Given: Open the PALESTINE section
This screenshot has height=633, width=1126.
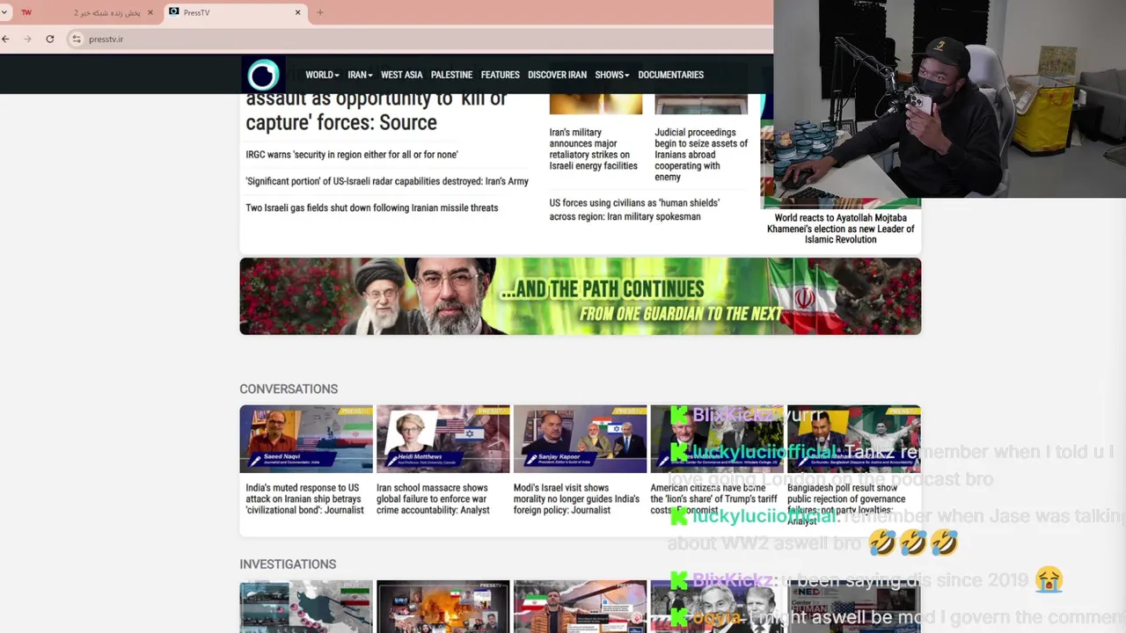Looking at the screenshot, I should [451, 75].
